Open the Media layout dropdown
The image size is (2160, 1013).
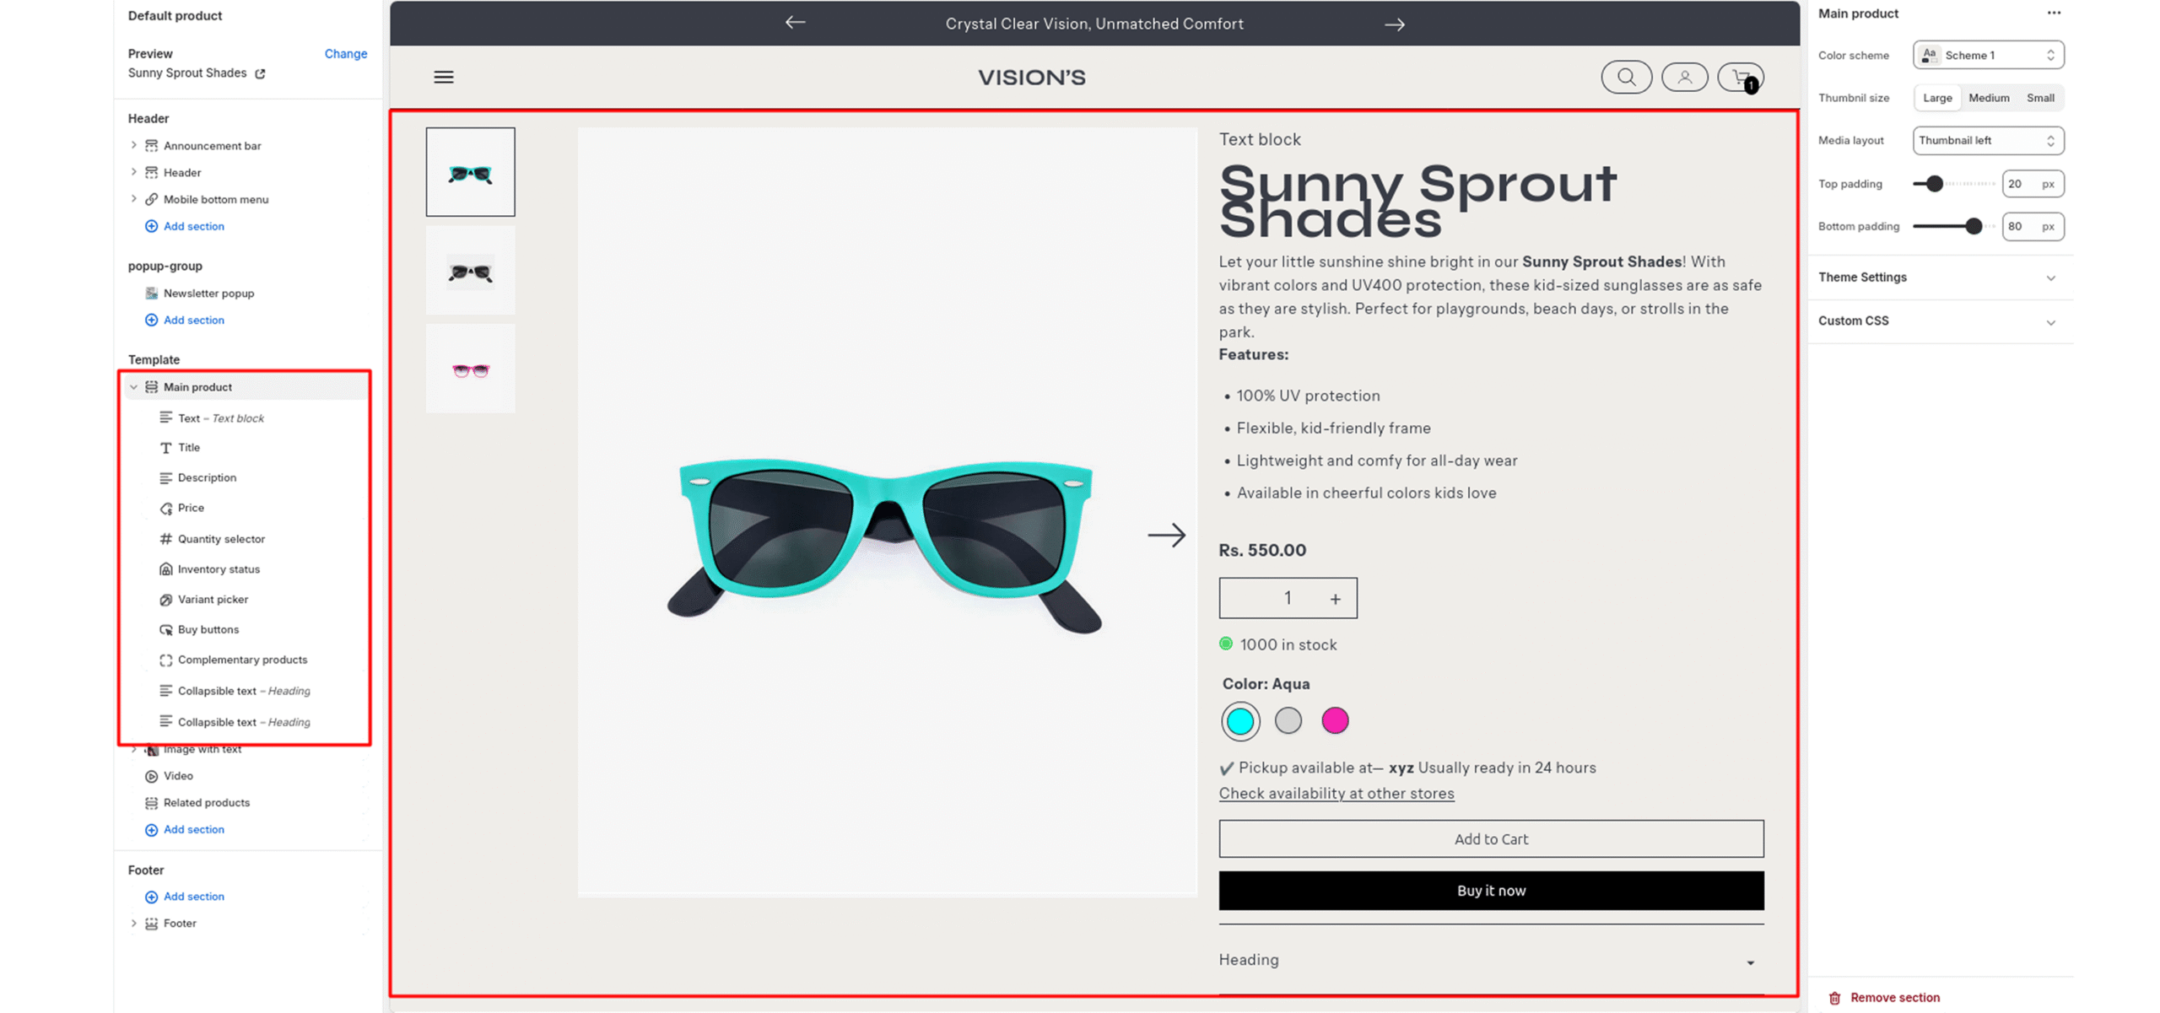tap(1988, 140)
